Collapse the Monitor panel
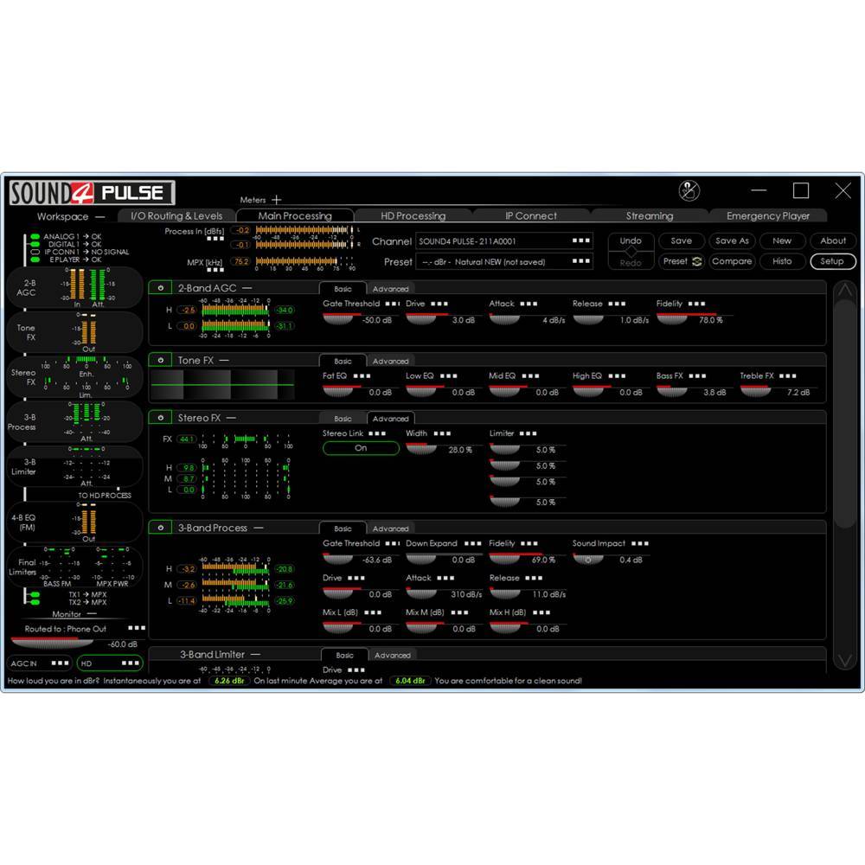The width and height of the screenshot is (865, 865). [92, 614]
